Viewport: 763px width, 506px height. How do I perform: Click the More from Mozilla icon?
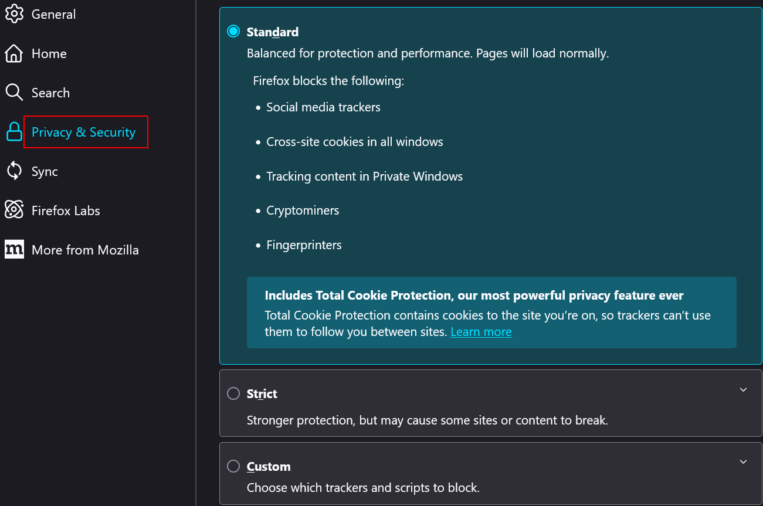(x=14, y=249)
